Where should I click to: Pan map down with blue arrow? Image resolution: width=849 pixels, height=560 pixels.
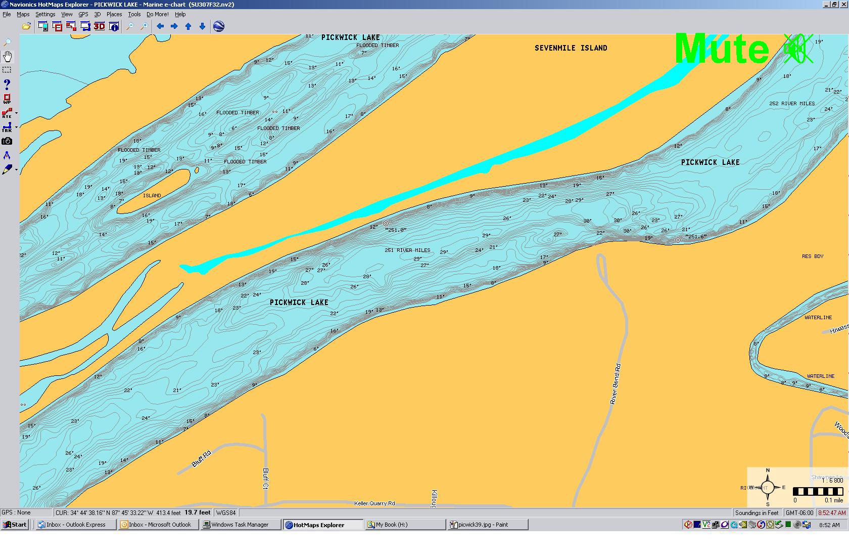[202, 26]
